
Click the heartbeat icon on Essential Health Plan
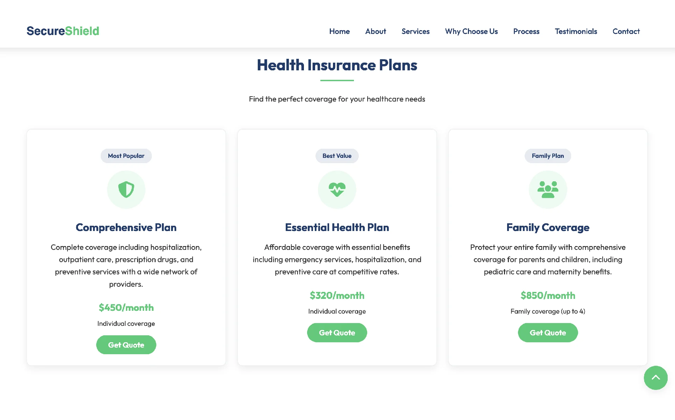tap(337, 190)
